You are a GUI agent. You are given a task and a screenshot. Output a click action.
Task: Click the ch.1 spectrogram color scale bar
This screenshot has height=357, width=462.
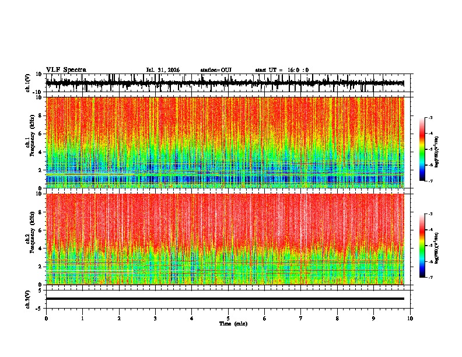click(422, 149)
